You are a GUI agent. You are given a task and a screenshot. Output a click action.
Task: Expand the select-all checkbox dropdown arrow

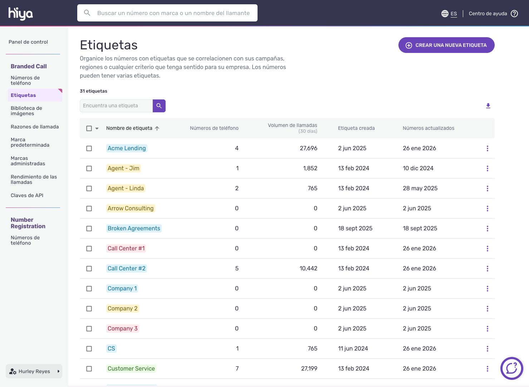[x=97, y=128]
